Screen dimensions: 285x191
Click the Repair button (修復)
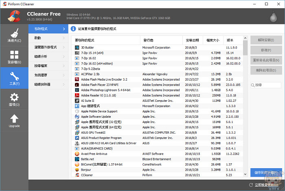[266, 50]
